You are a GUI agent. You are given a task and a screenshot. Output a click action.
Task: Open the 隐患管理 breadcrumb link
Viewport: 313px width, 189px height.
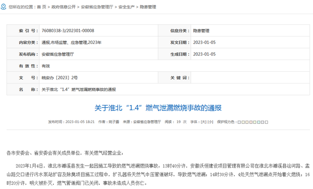pyautogui.click(x=148, y=7)
